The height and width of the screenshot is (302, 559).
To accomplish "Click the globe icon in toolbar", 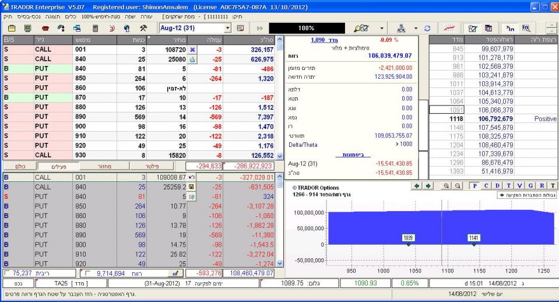I will point(127,28).
